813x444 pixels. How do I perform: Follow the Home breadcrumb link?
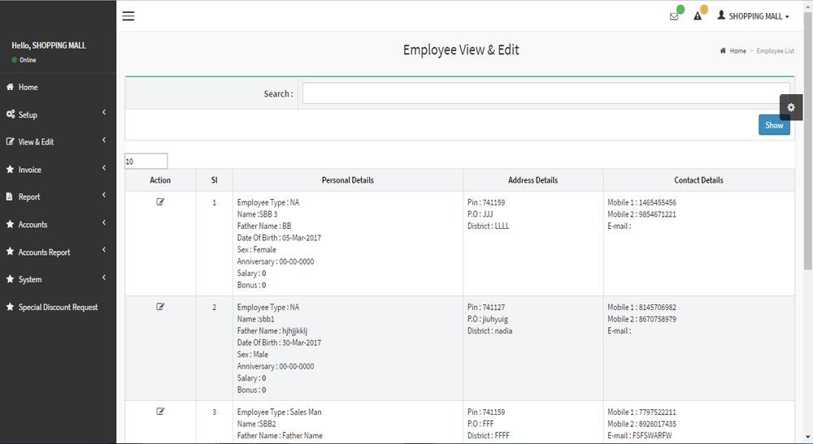(738, 50)
